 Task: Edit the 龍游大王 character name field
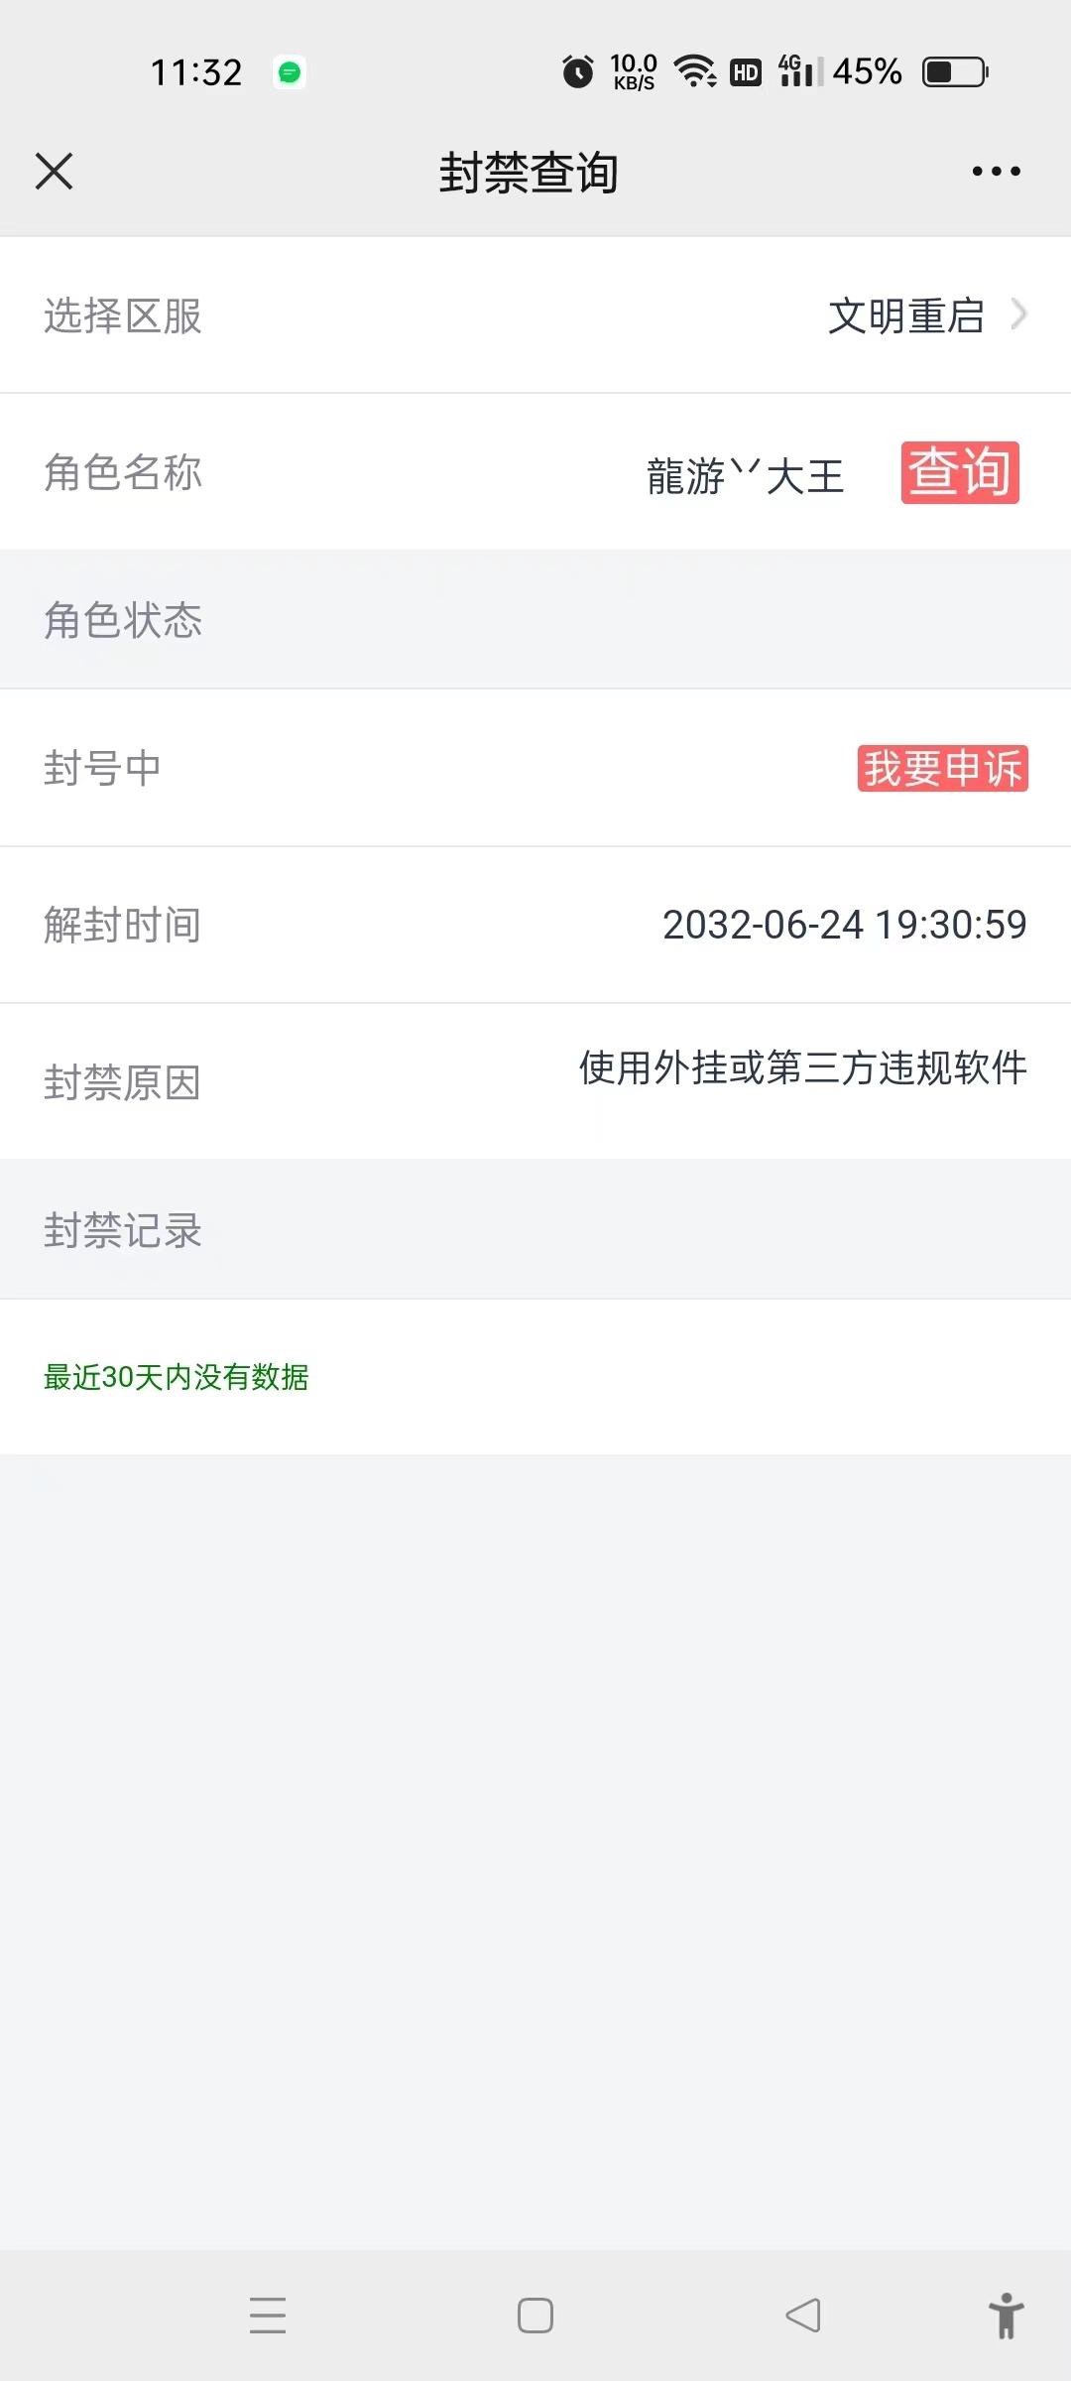(x=745, y=475)
